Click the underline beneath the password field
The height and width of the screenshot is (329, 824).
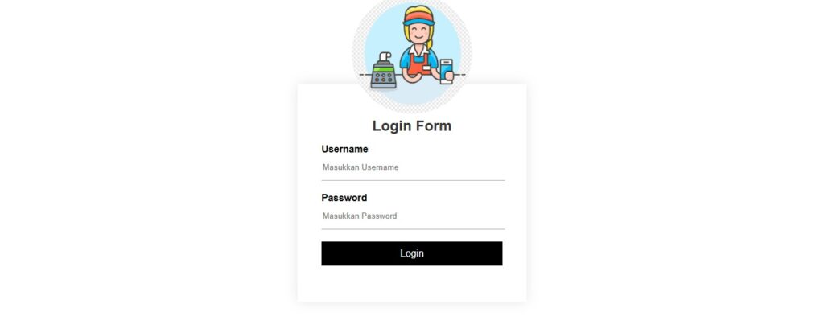(413, 229)
